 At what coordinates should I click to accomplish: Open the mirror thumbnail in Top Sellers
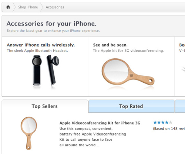tap(28, 133)
